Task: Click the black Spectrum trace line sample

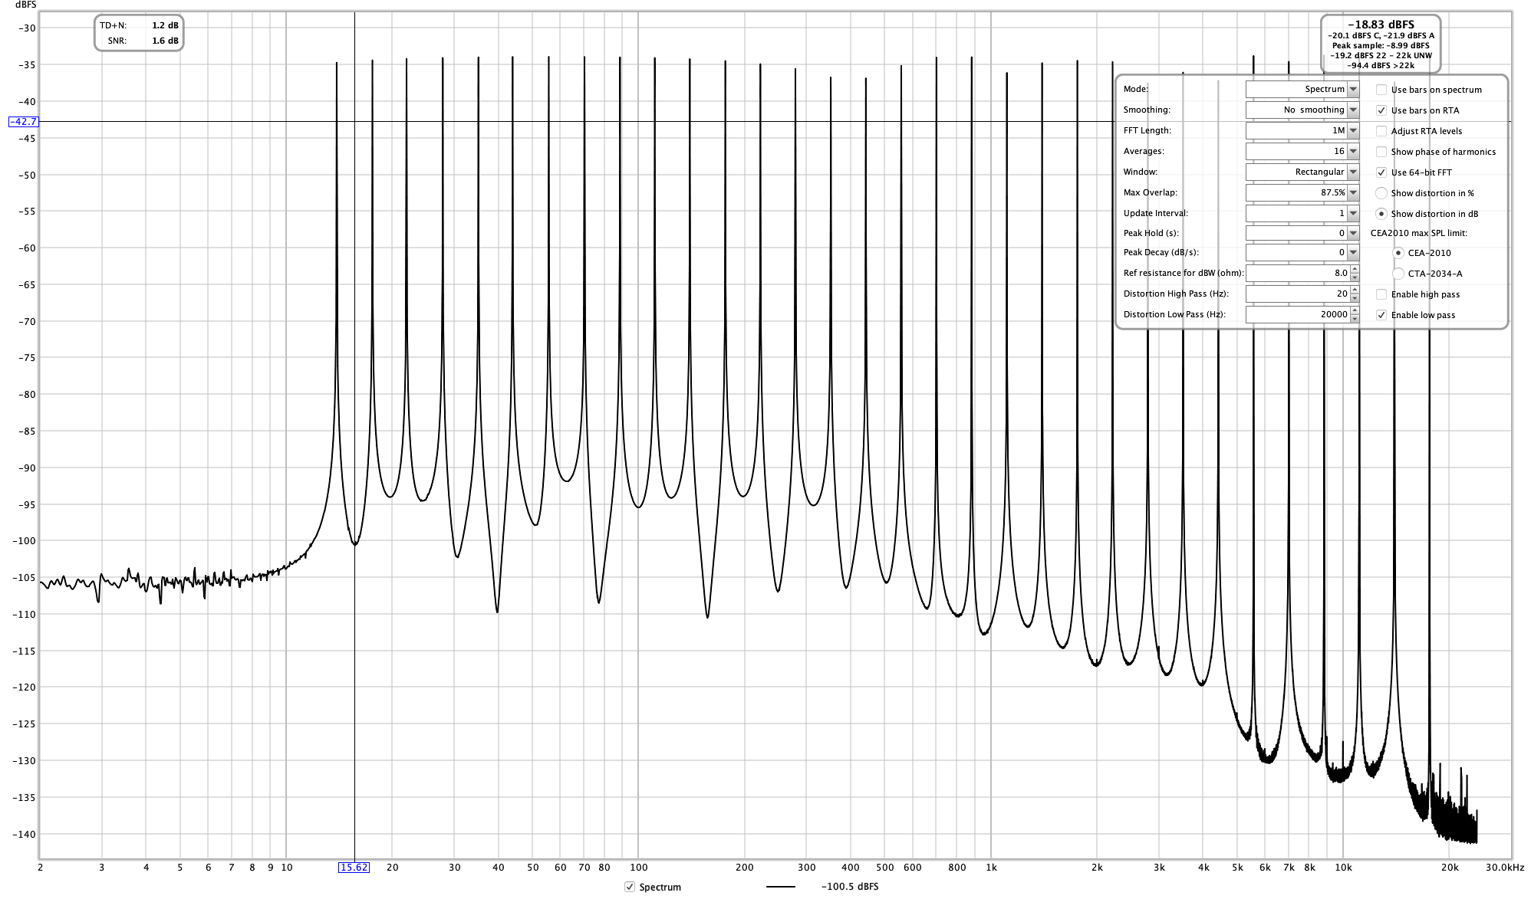Action: [x=780, y=887]
